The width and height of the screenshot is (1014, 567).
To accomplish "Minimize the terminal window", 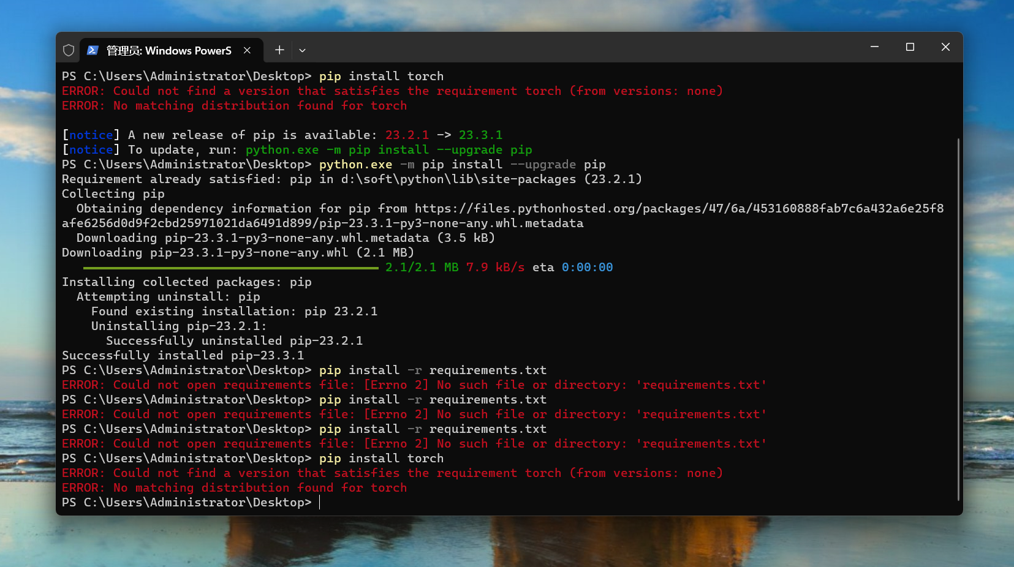I will [x=874, y=47].
